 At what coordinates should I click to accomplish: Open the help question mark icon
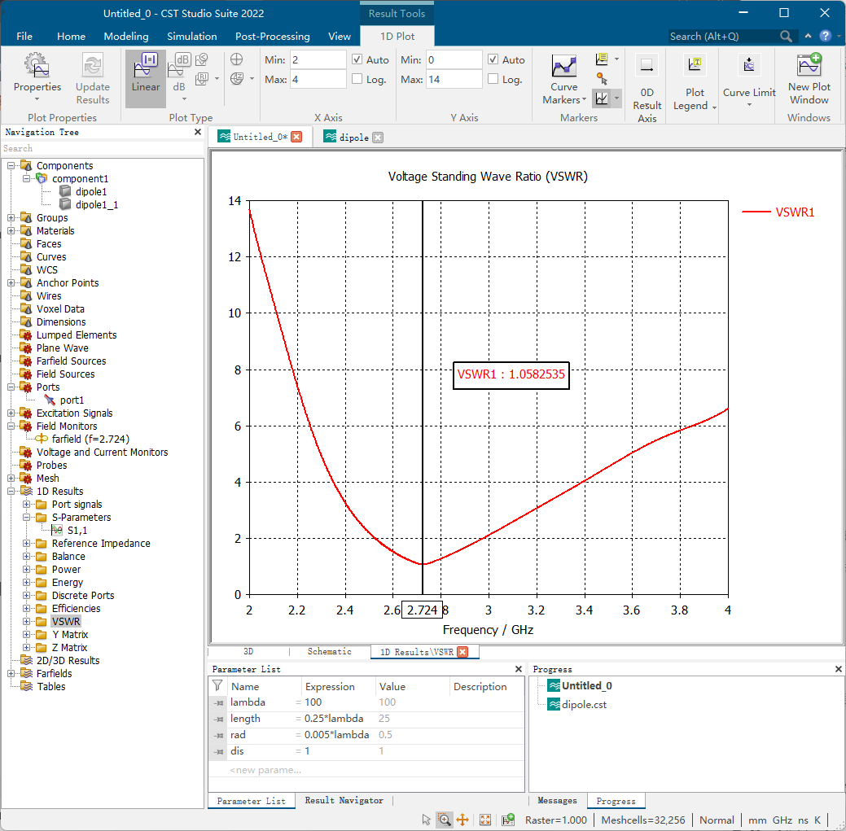coord(825,36)
